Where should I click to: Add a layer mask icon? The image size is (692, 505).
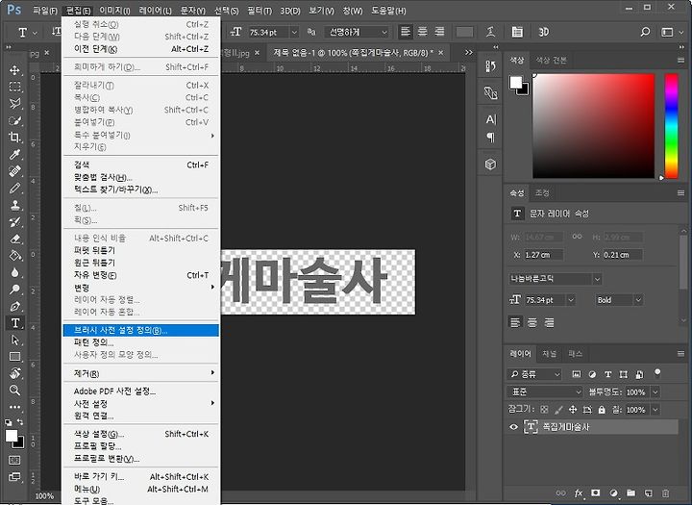(596, 493)
